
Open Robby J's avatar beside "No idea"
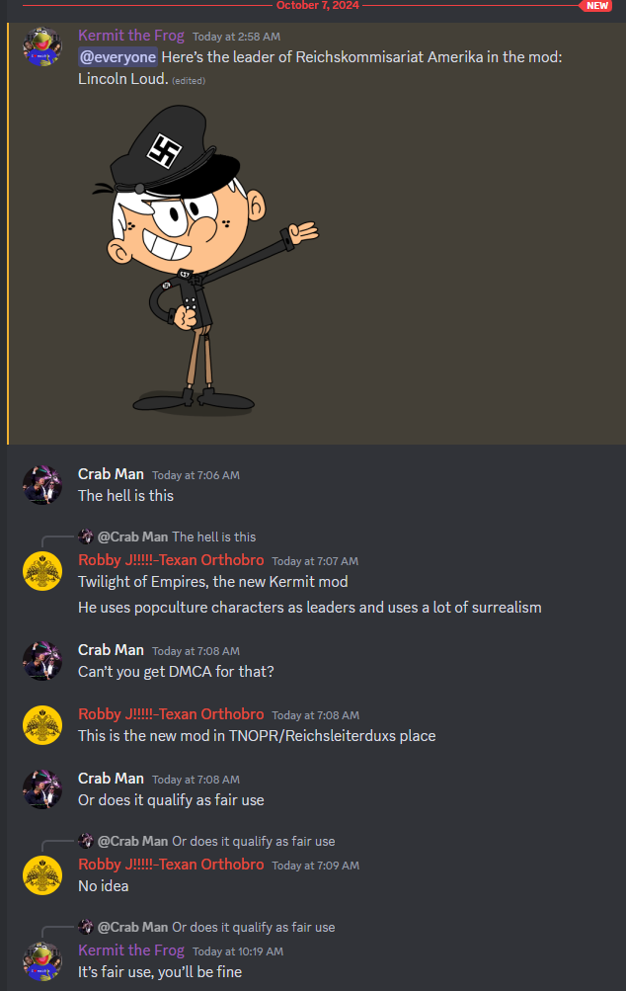pos(42,875)
